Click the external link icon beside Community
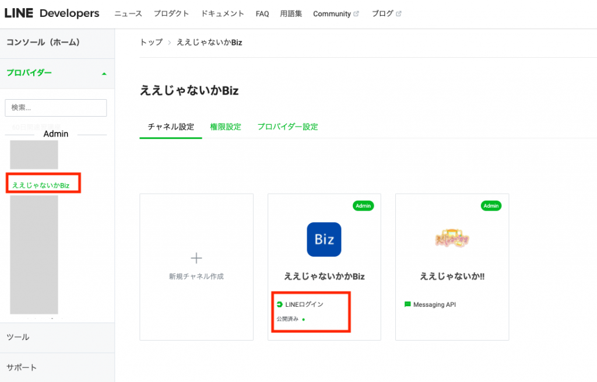This screenshot has width=597, height=382. 356,14
